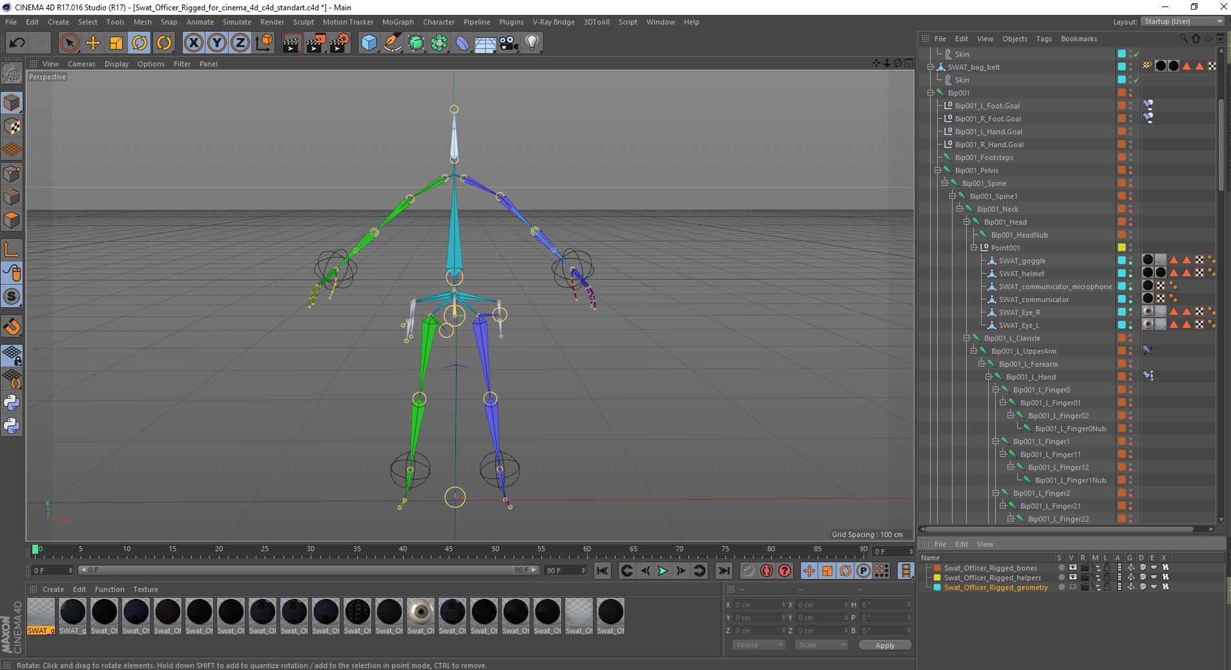Click the SWAT_goggle layer color swatch
The image size is (1231, 670).
pyautogui.click(x=1122, y=261)
